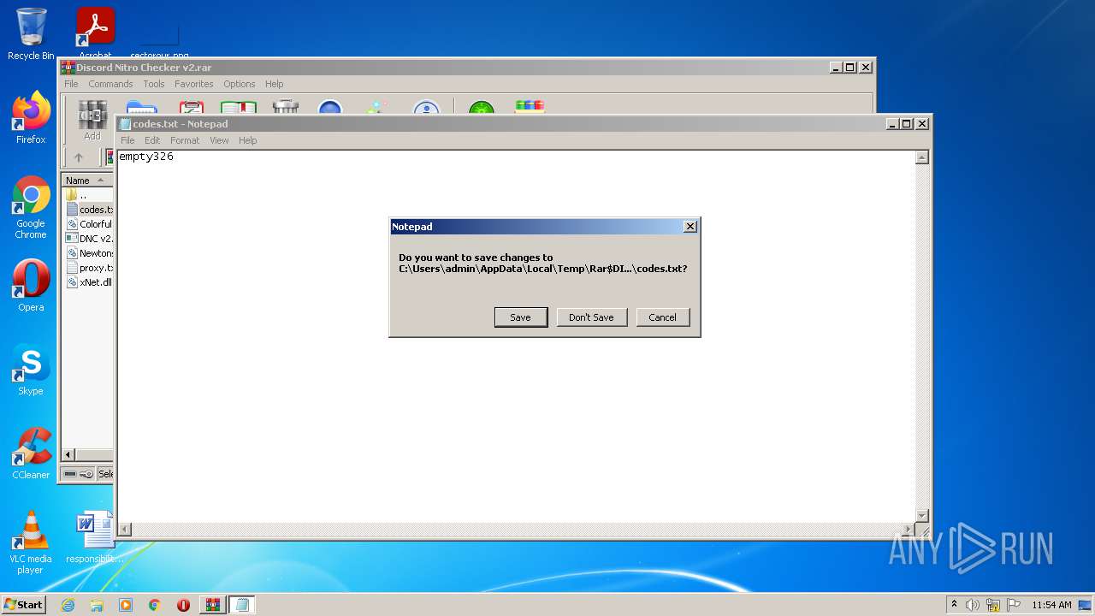
Task: Open Windows Media Player from the taskbar
Action: [126, 605]
